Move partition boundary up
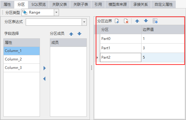 pos(137,21)
